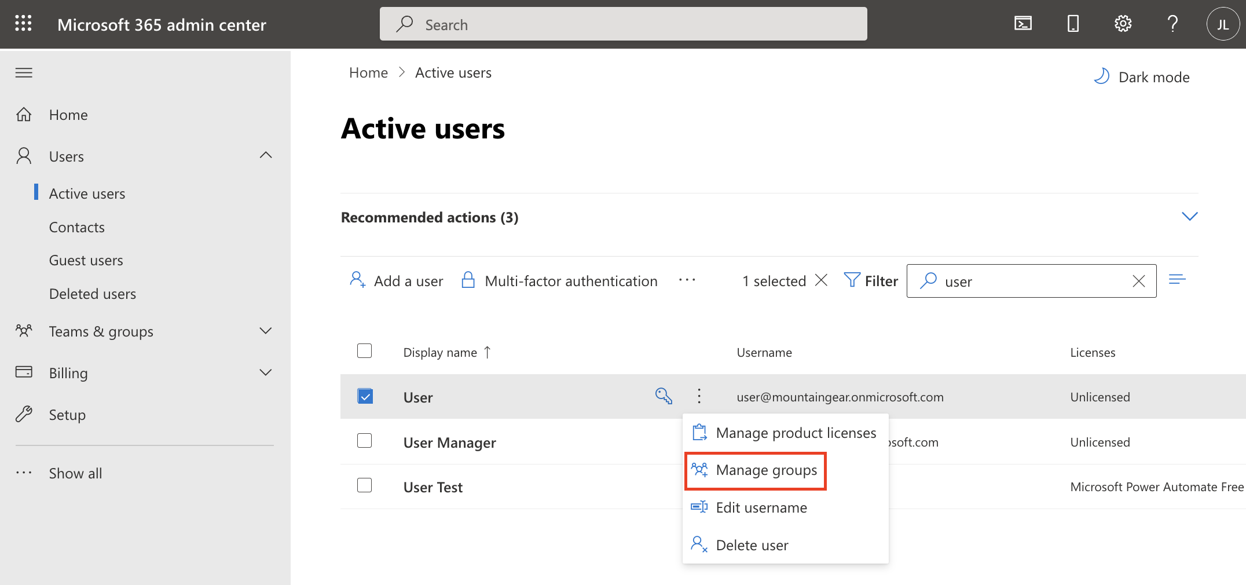
Task: Click Active users breadcrumb
Action: 453,72
